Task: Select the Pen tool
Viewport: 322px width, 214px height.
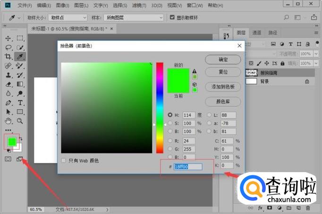Action: pos(8,103)
